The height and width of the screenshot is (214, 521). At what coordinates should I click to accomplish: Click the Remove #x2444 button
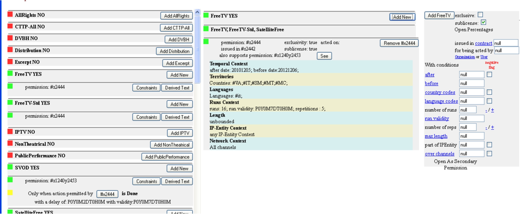399,43
